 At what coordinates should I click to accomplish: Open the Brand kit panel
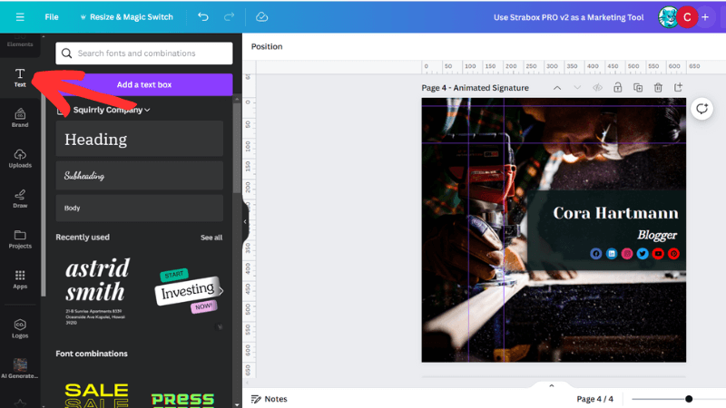[x=19, y=118]
